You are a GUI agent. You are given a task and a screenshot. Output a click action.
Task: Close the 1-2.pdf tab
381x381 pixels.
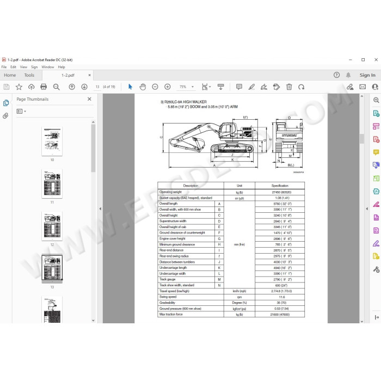(89, 75)
